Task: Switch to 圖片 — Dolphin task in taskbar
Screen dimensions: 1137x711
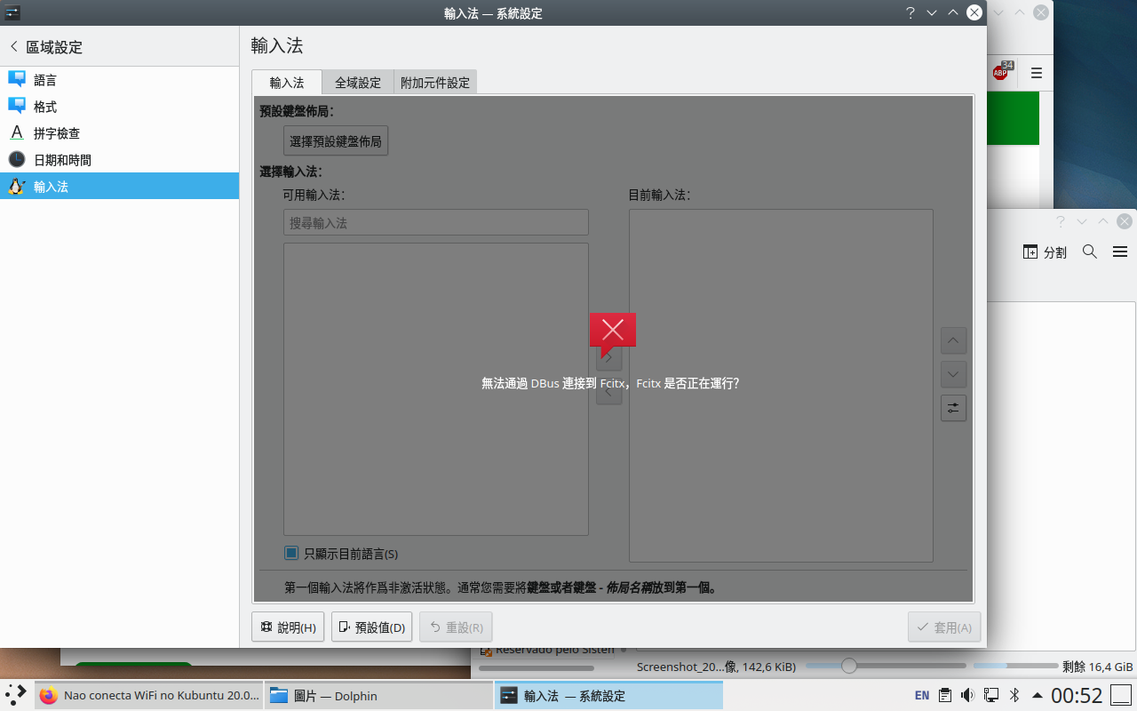Action: click(x=378, y=696)
